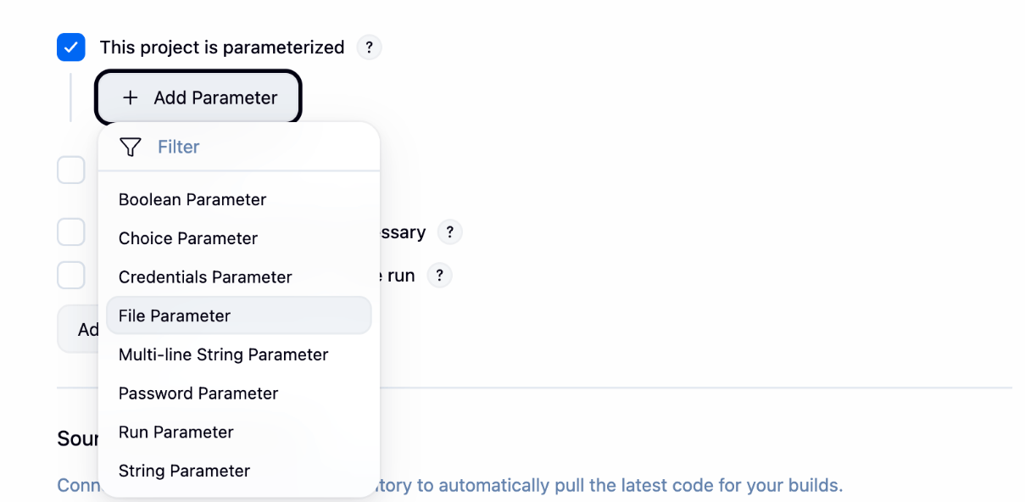The width and height of the screenshot is (1025, 502).
Task: Select the highlighted File Parameter entry
Action: (x=175, y=316)
